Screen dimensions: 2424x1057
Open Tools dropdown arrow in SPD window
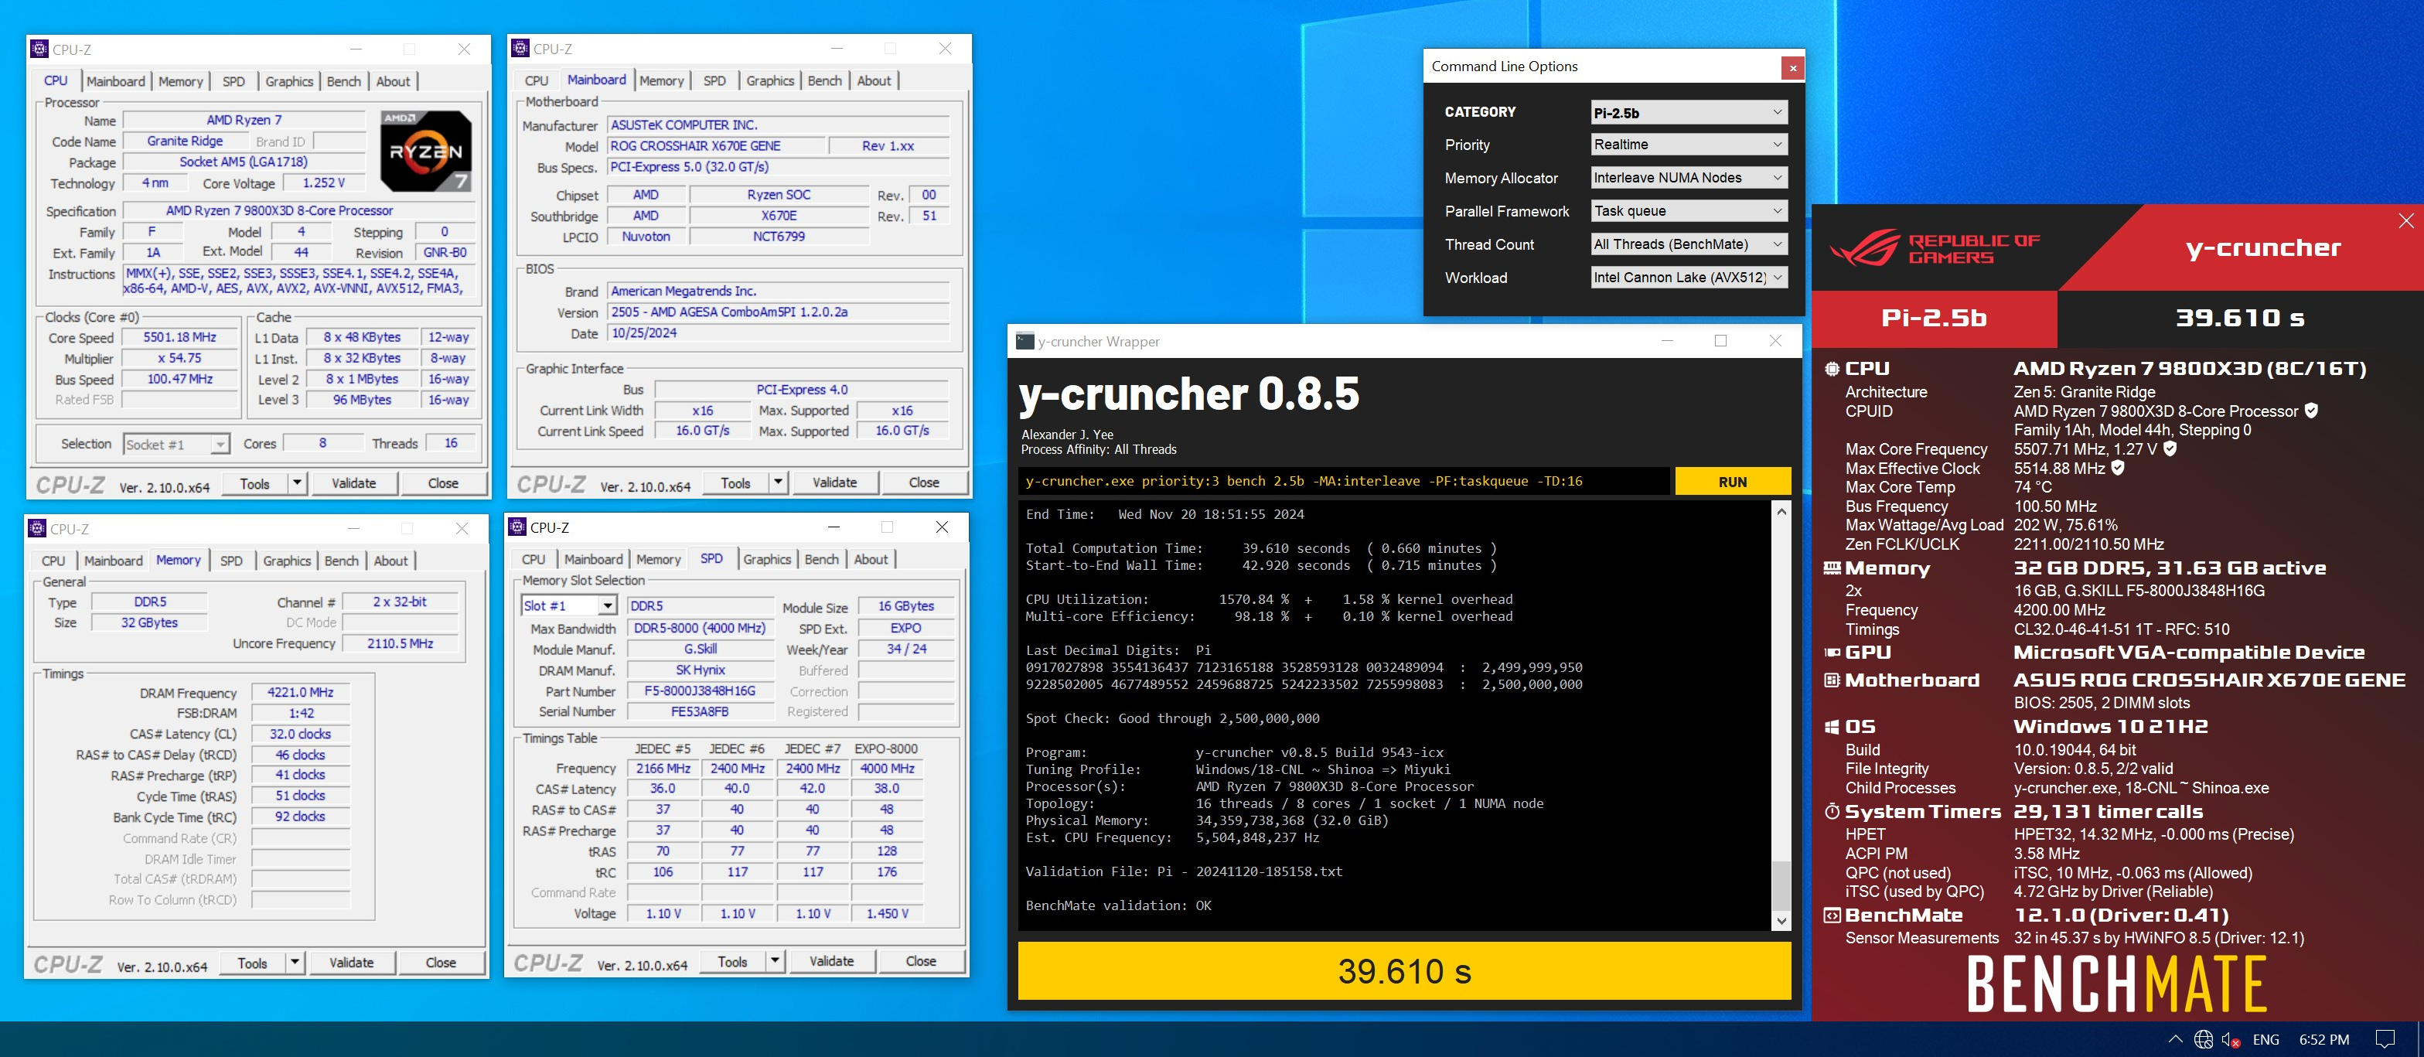[775, 961]
